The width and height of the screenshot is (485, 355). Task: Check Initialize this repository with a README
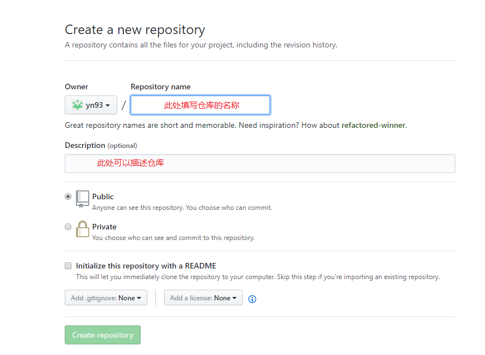pos(68,266)
